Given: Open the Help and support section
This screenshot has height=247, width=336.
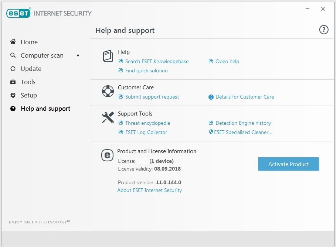Looking at the screenshot, I should (45, 109).
